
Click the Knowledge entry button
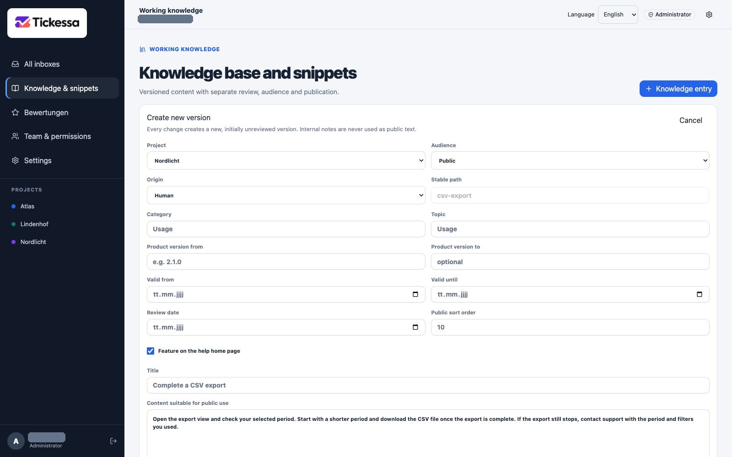click(678, 89)
